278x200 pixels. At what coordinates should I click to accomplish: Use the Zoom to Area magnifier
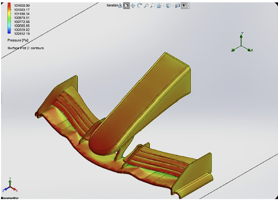point(152,6)
